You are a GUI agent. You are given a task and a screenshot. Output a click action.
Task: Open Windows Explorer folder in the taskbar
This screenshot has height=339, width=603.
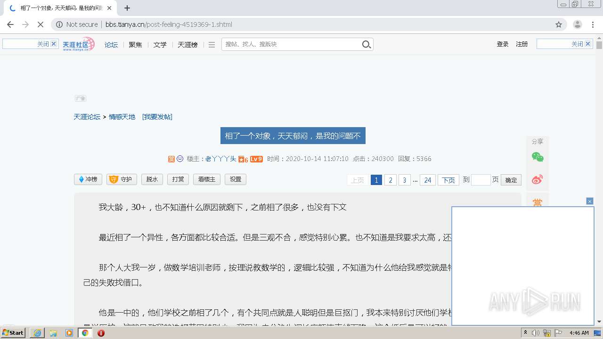tap(53, 333)
